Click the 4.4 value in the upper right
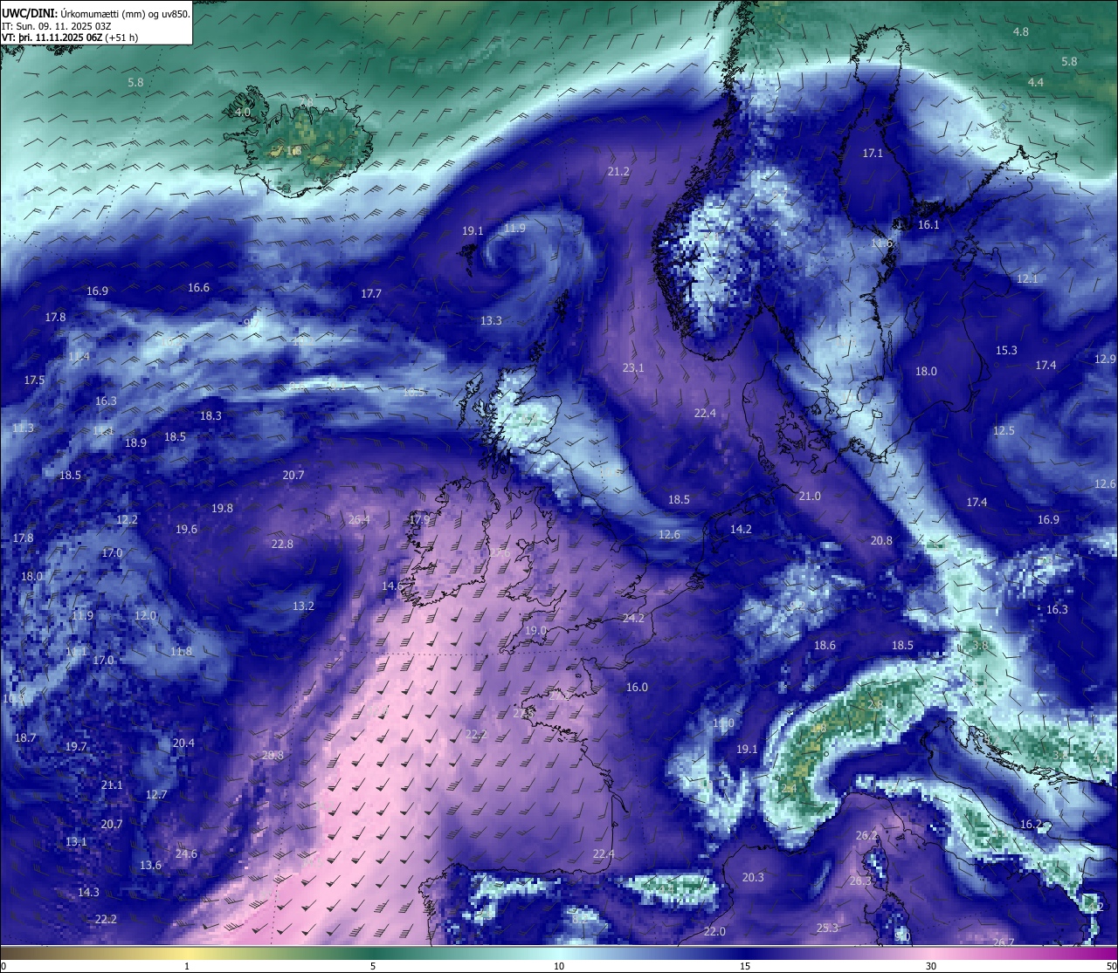This screenshot has height=973, width=1118. click(x=1035, y=82)
